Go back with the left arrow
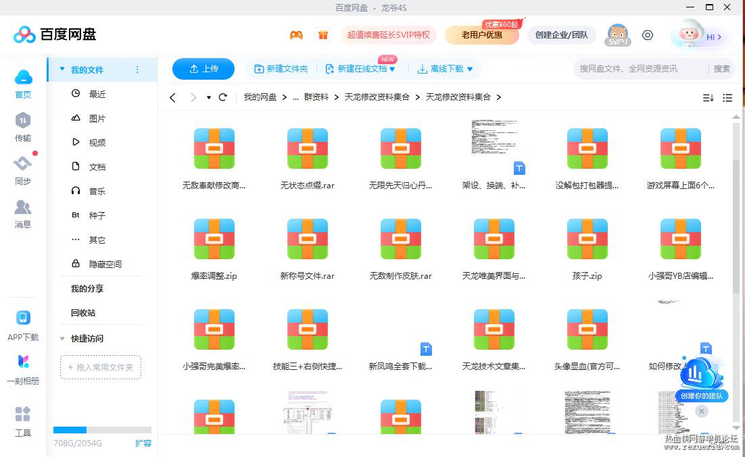This screenshot has height=457, width=745. pyautogui.click(x=172, y=97)
